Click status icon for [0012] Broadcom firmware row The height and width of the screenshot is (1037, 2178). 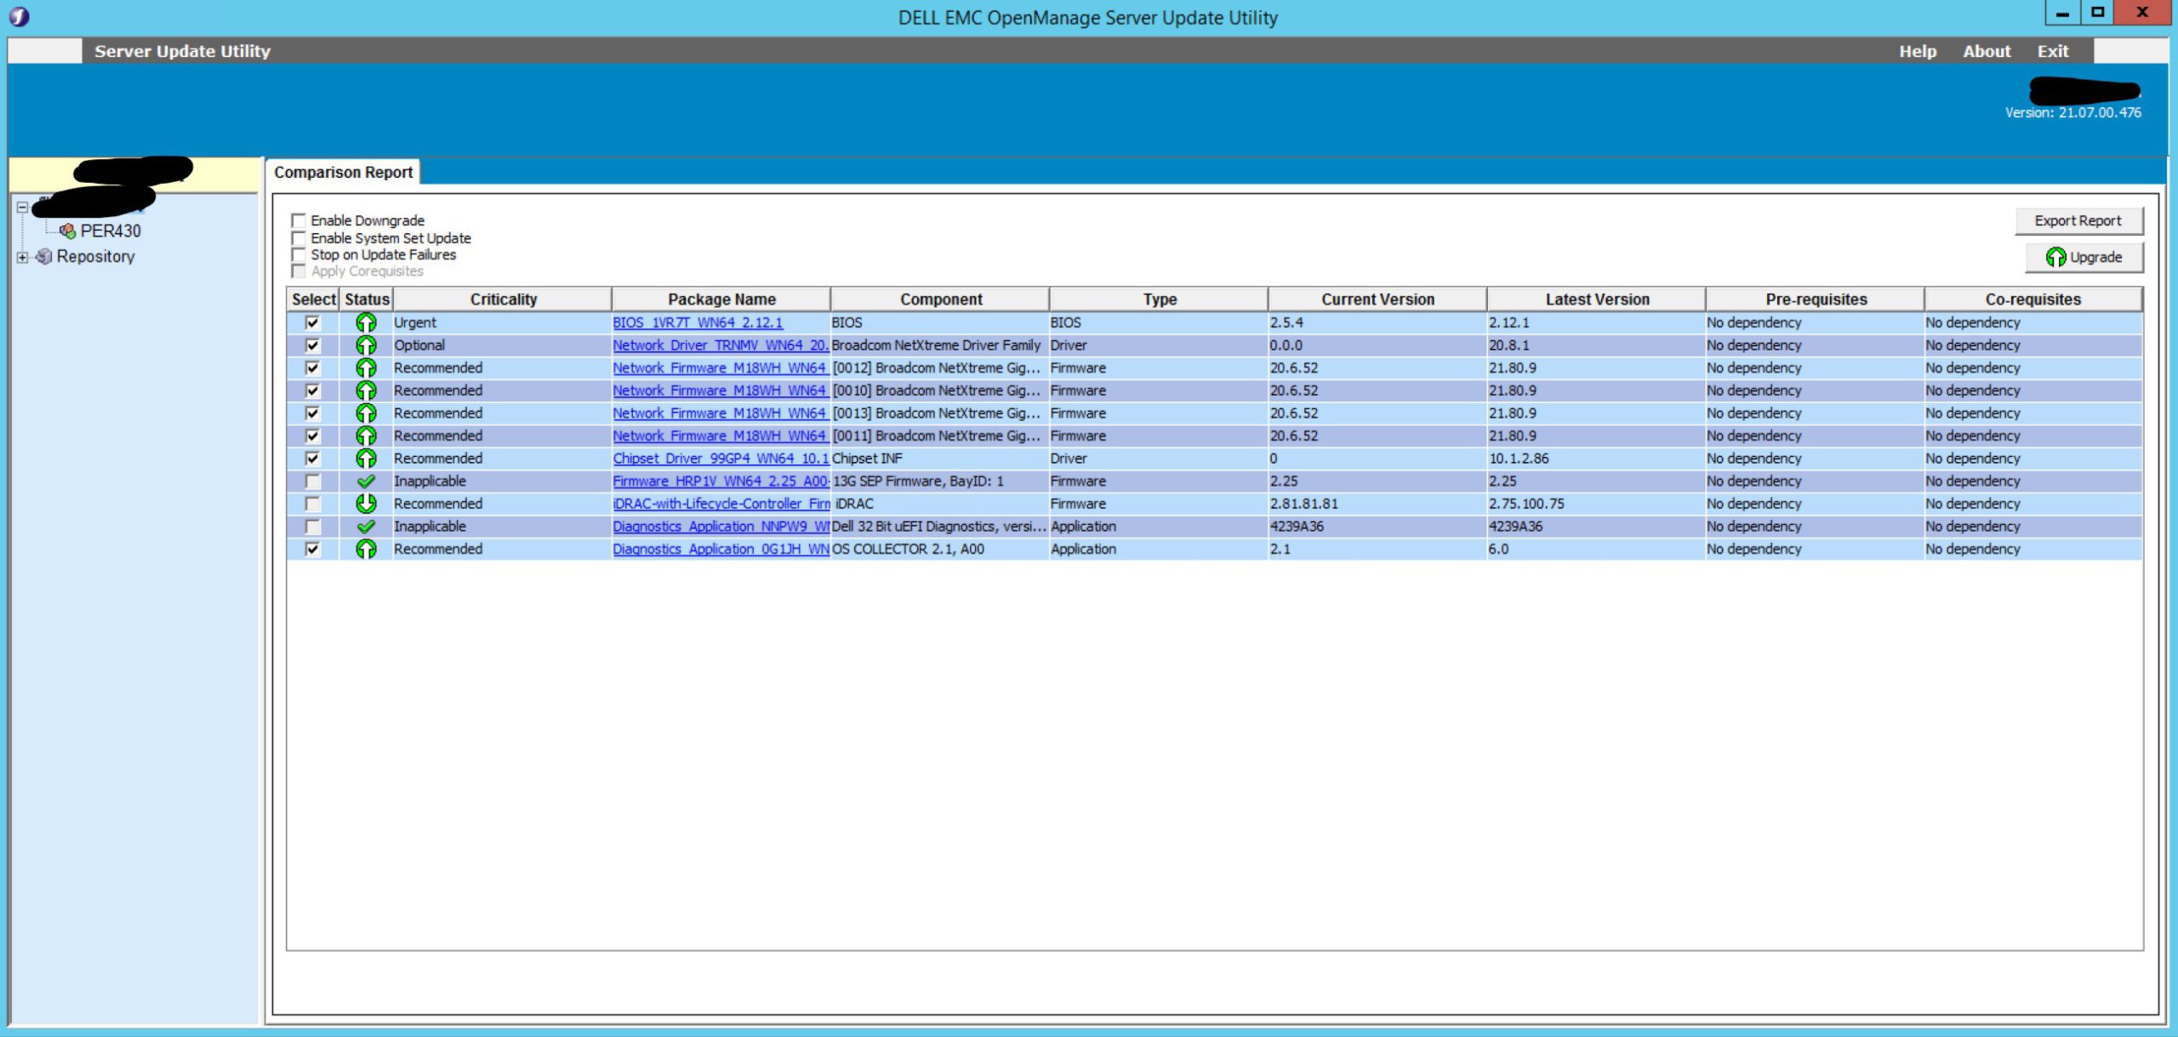(x=366, y=368)
